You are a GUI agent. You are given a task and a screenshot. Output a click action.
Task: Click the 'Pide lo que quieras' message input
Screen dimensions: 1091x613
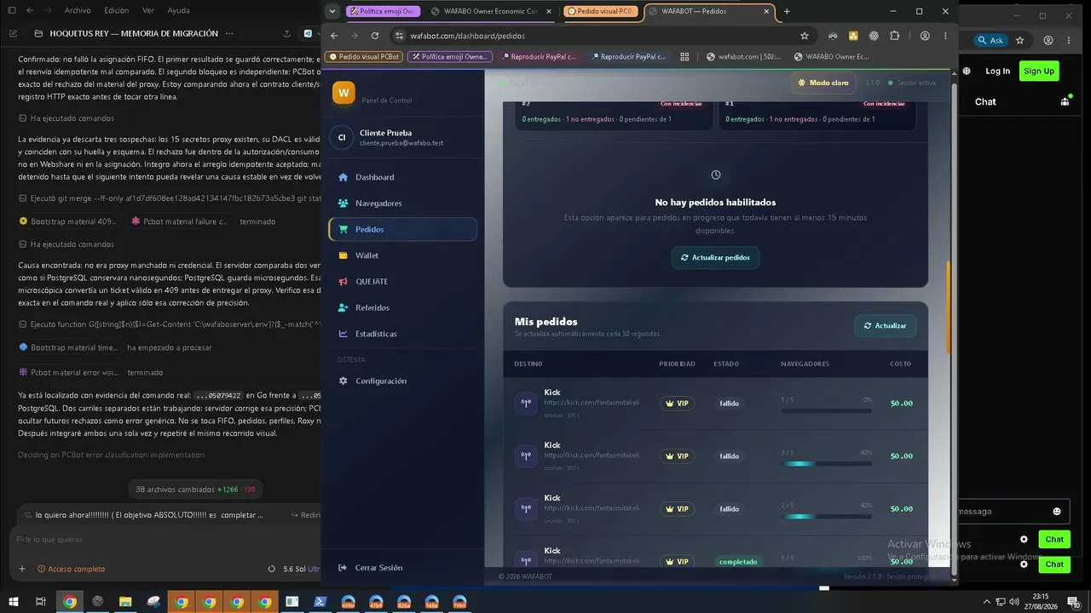[166, 540]
